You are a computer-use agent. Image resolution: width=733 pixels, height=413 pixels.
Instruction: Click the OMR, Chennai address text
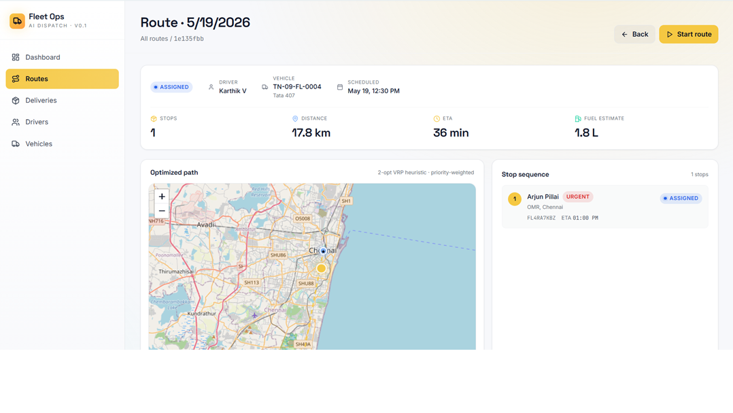(545, 208)
